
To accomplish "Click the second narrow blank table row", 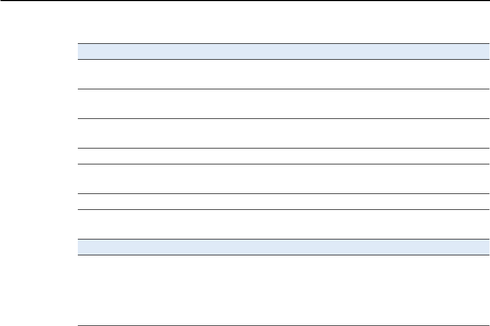I will (283, 202).
